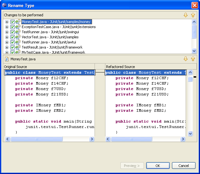The image size is (200, 174).
Task: Select VectorTest.java - JUnit/junit/samples row
Action: tap(50, 37)
